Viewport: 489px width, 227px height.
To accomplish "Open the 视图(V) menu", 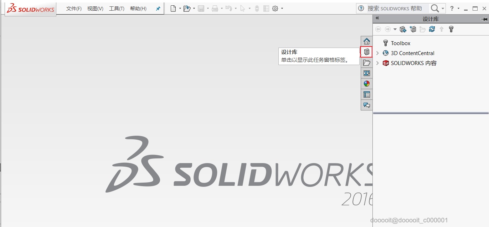I will tap(95, 9).
